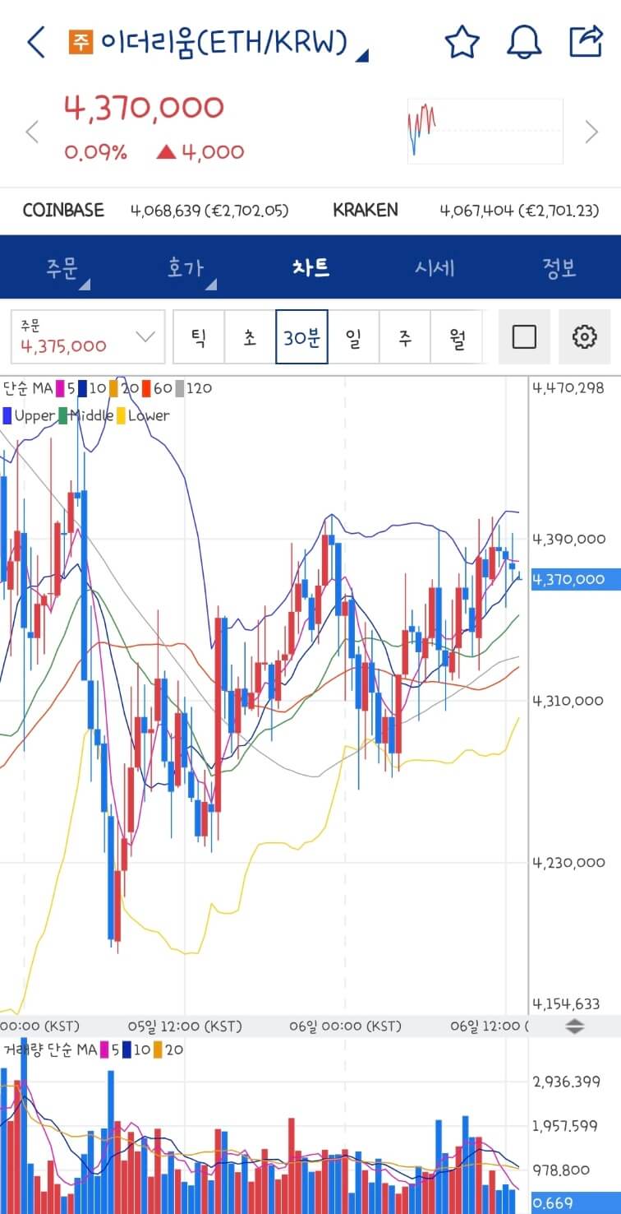Click the MA 10 blue legend swatch

(83, 387)
